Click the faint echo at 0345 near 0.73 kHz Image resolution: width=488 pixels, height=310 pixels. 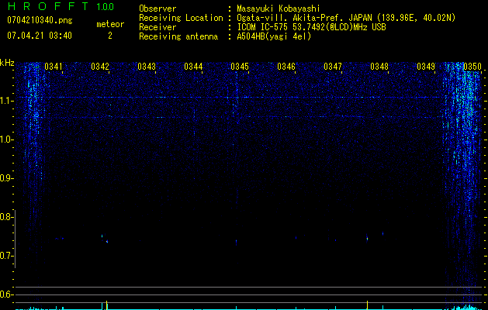coord(236,242)
